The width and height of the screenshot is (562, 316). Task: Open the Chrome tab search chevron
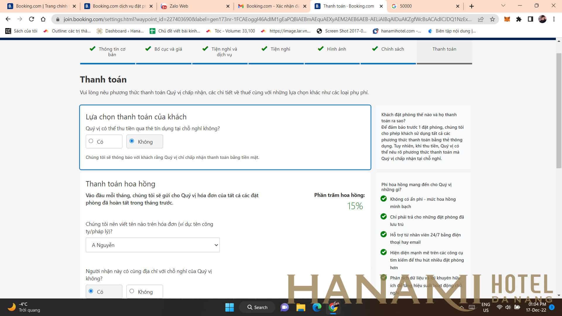[503, 6]
